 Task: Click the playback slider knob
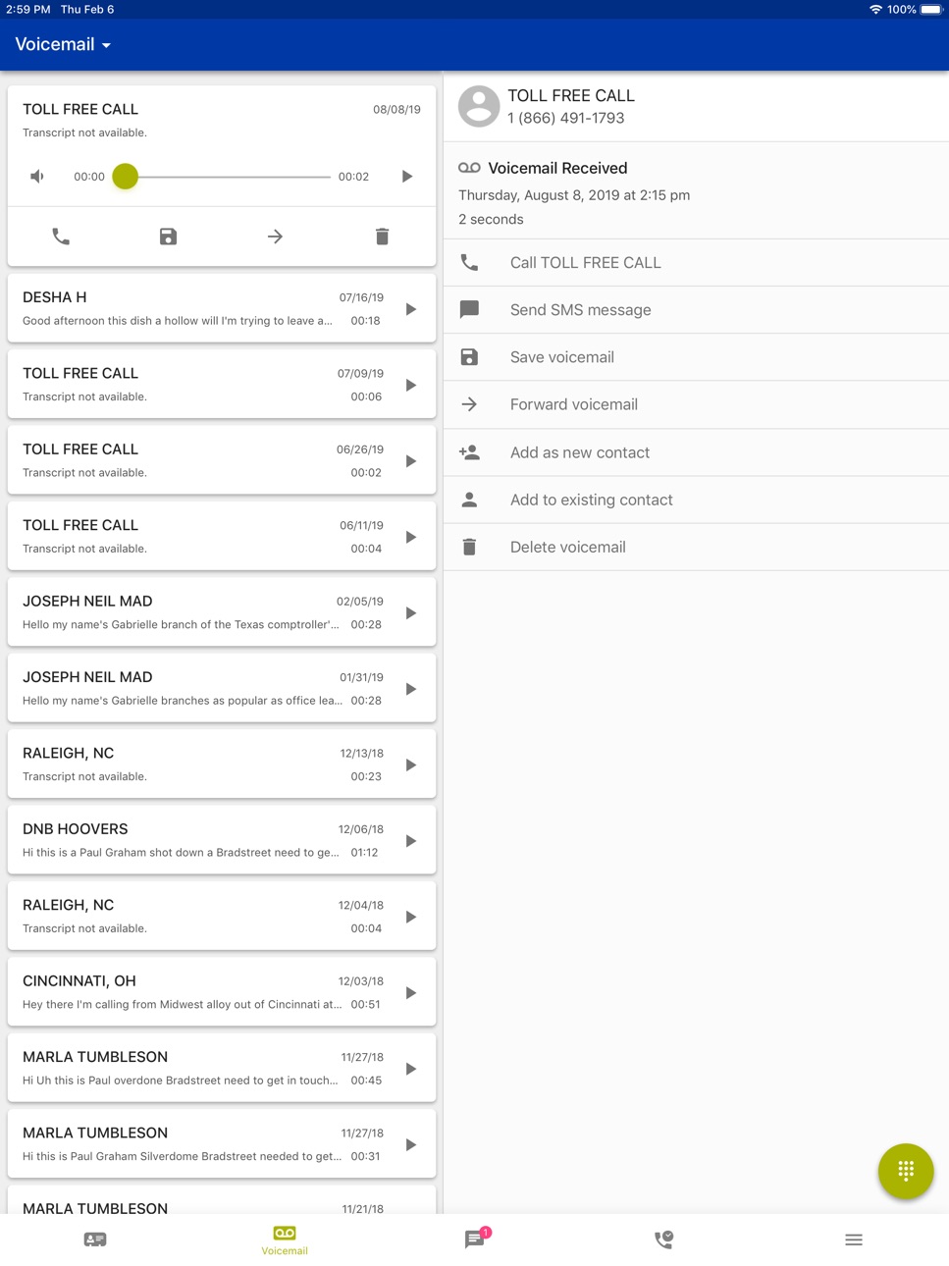[x=126, y=177]
